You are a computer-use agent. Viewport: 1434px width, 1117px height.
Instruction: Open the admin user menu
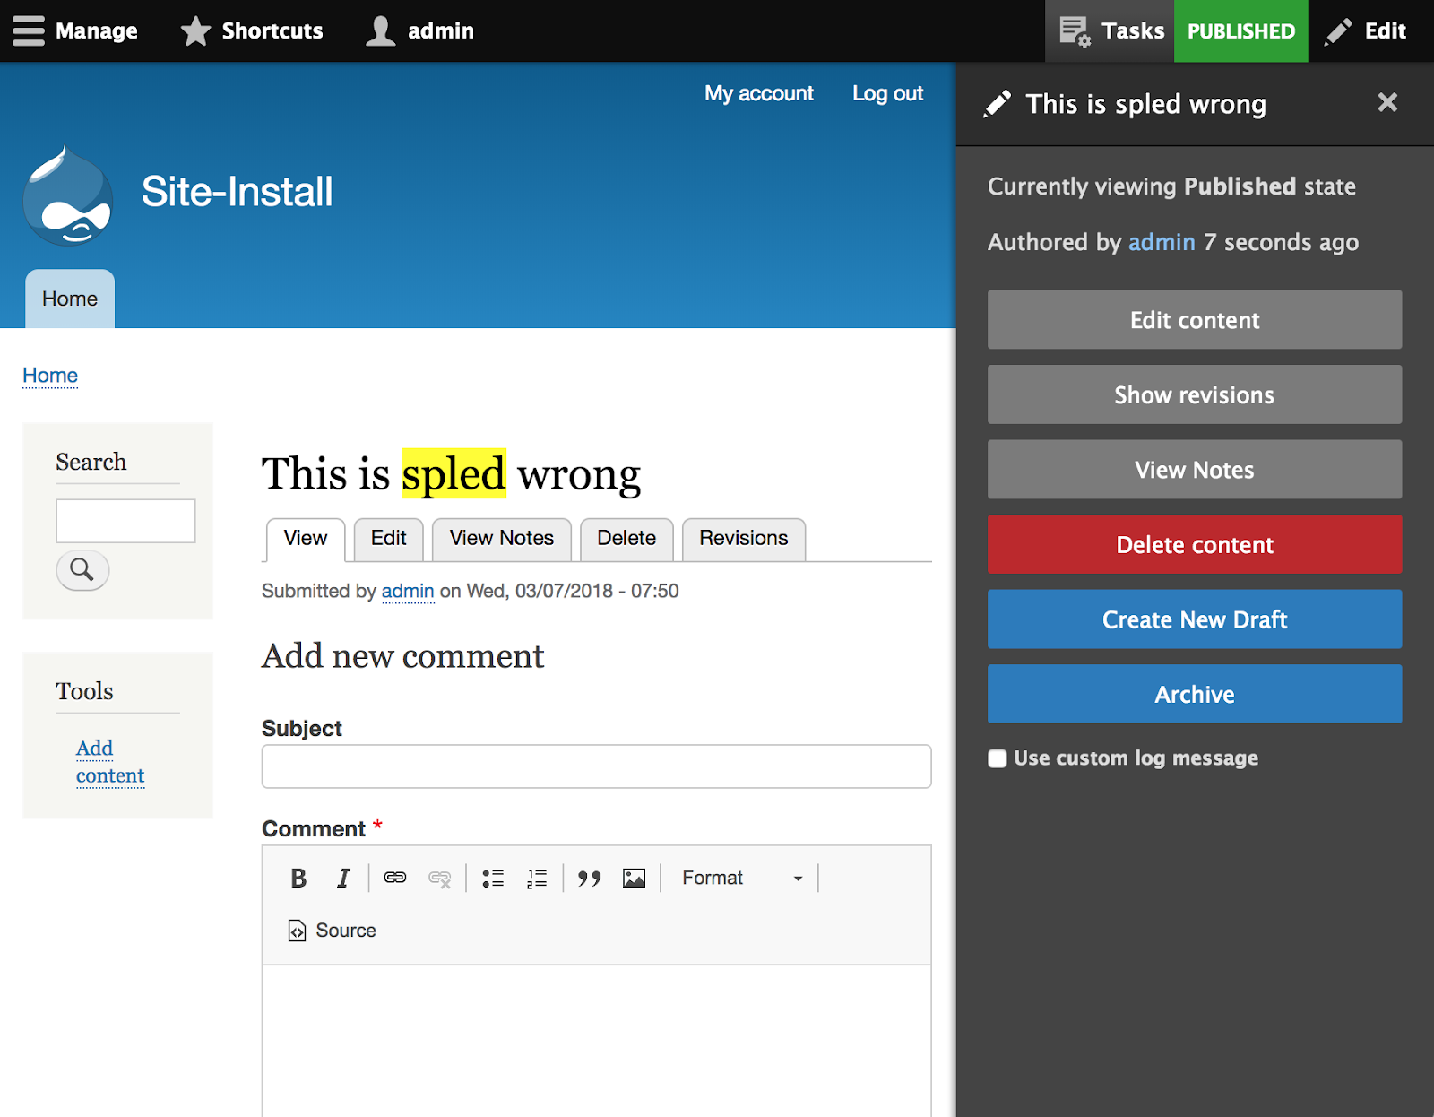tap(420, 30)
